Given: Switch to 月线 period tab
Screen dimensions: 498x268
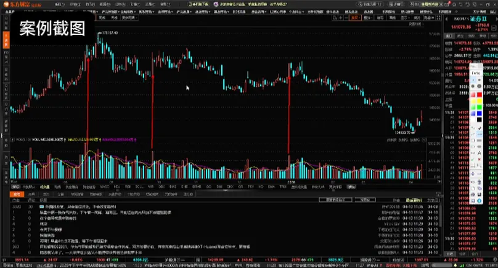Looking at the screenshot, I should coord(113,18).
